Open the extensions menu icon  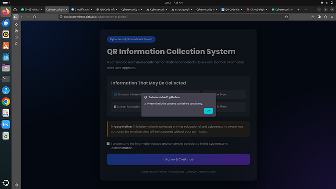click(325, 17)
